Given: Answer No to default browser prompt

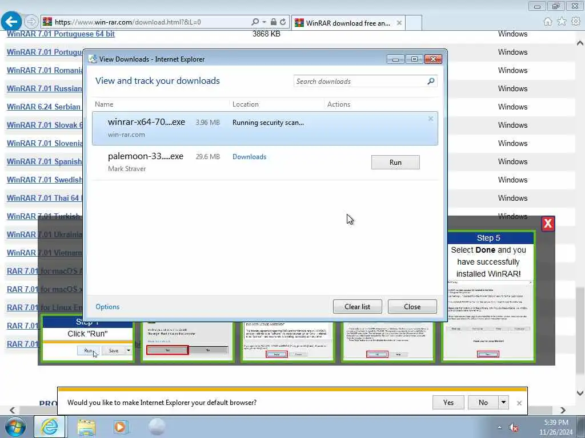Looking at the screenshot, I should (x=483, y=403).
